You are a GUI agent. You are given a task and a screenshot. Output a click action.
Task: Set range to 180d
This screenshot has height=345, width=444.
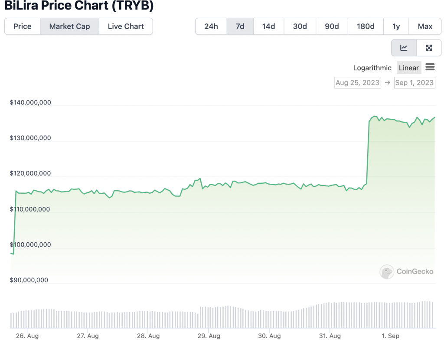pyautogui.click(x=366, y=26)
